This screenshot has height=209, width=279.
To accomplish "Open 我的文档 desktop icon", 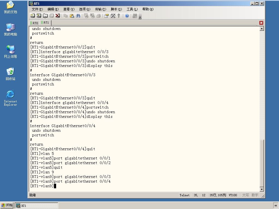I will pos(10,7).
